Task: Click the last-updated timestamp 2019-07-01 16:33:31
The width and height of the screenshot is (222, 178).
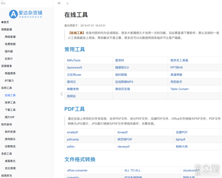Action: (x=93, y=26)
